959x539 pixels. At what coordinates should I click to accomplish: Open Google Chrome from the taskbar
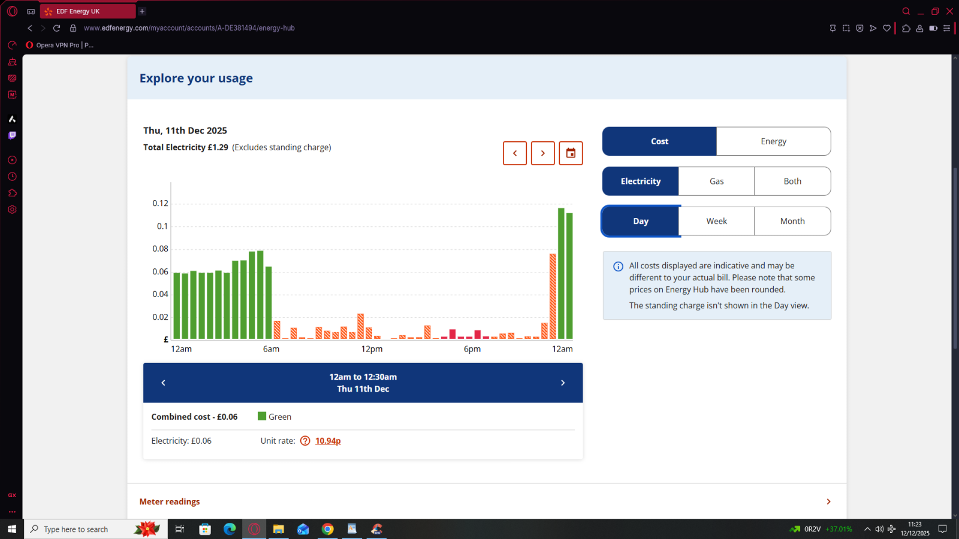[327, 529]
